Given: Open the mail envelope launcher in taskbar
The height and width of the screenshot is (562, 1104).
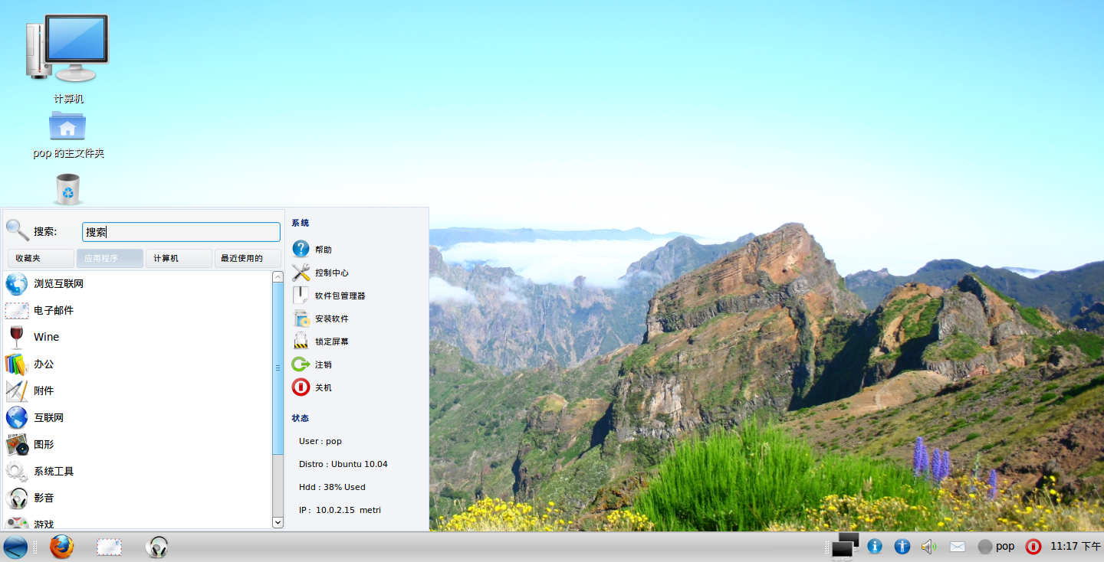Looking at the screenshot, I should 109,547.
